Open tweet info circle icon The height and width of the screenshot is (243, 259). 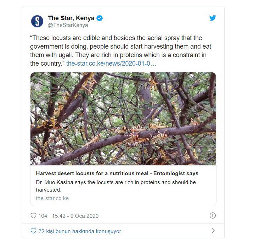point(213,216)
